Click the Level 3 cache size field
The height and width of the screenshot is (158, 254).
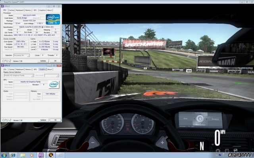click(x=44, y=50)
